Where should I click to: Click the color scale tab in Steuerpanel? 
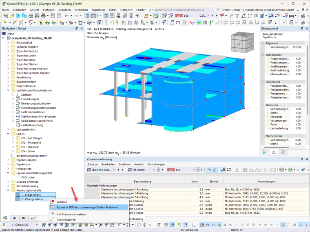click(x=265, y=152)
